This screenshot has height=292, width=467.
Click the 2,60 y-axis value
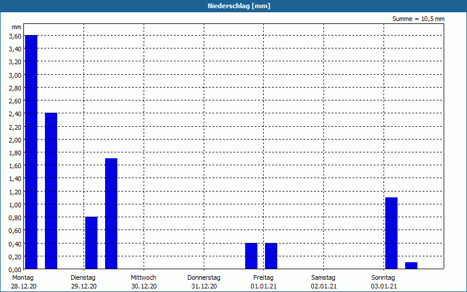click(15, 101)
